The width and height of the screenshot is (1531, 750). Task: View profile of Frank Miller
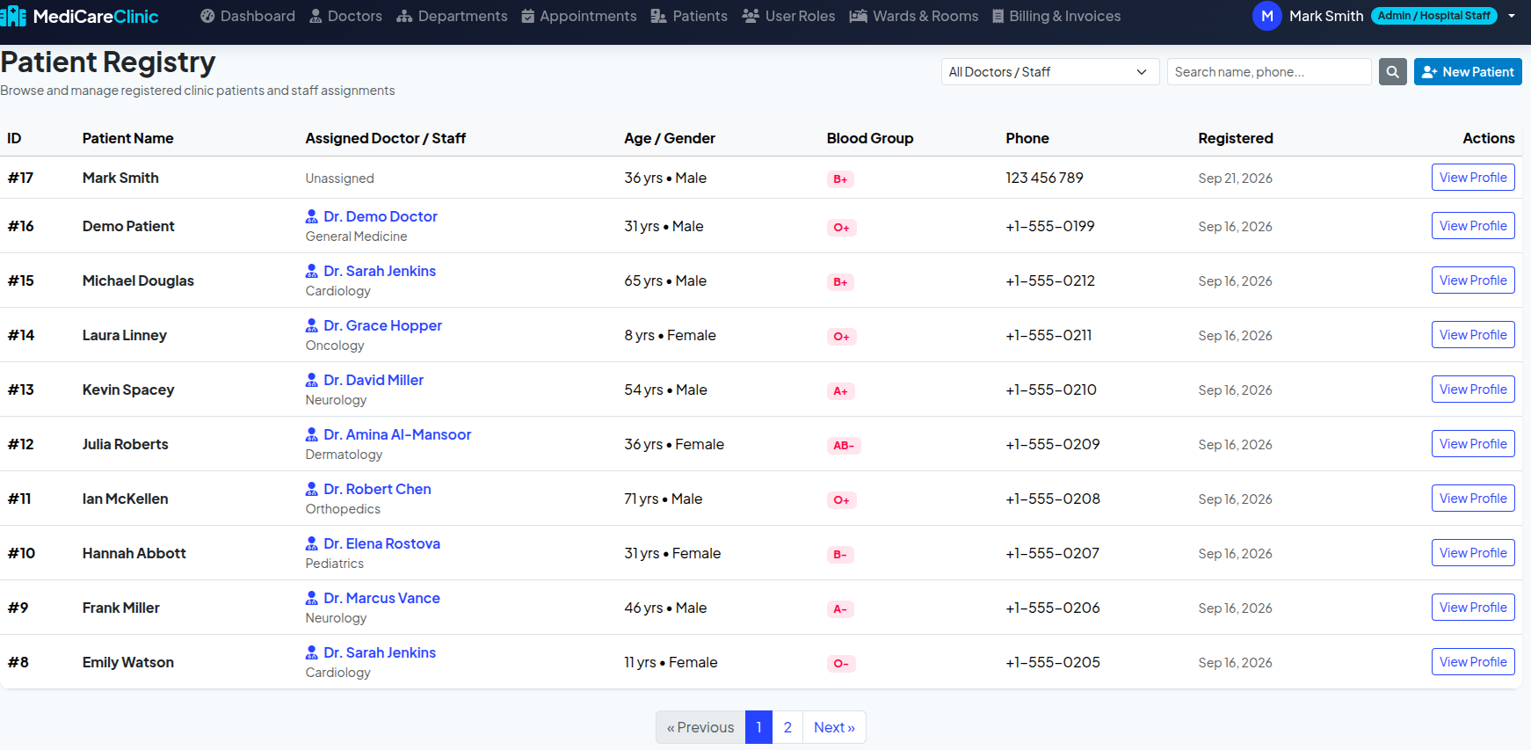click(1473, 608)
